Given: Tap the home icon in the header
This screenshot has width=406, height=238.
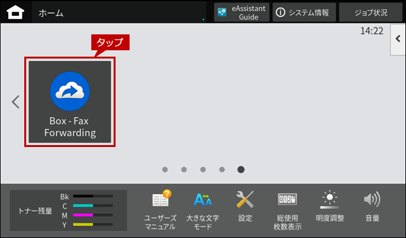Looking at the screenshot, I should pos(15,12).
